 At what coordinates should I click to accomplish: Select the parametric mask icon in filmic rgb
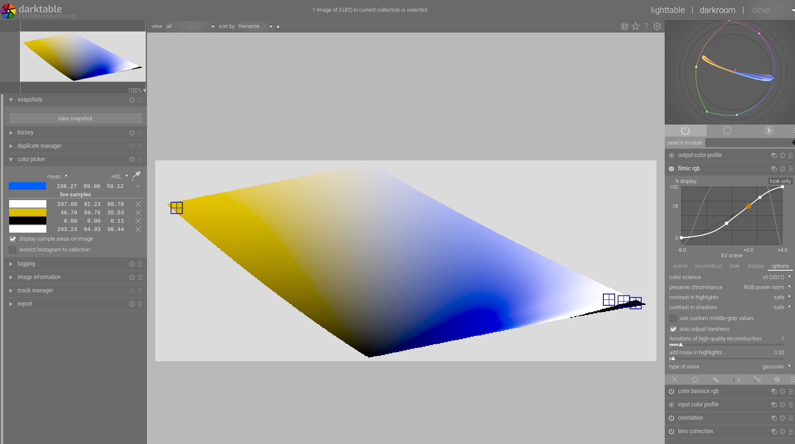(737, 380)
